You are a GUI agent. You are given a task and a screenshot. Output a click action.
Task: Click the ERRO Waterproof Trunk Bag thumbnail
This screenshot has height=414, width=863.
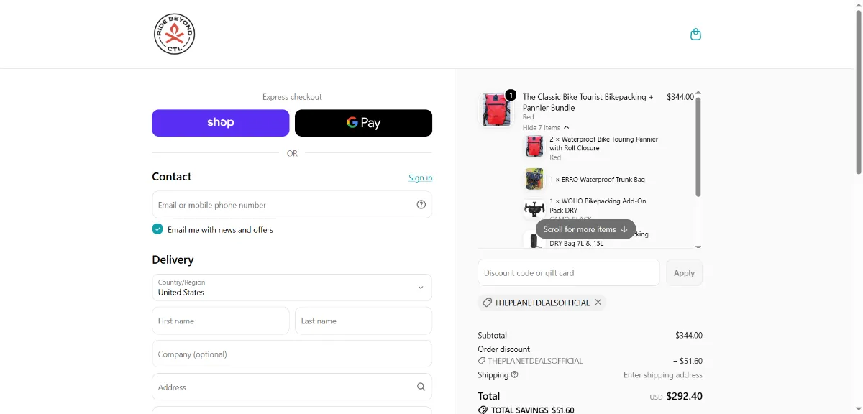(x=534, y=179)
